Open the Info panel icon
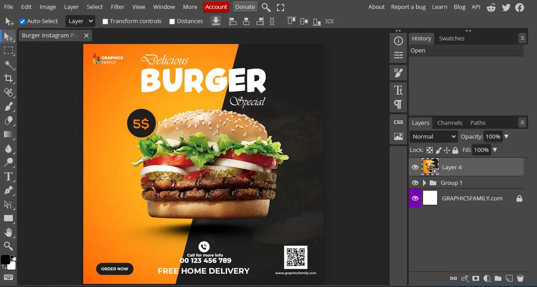Image resolution: width=537 pixels, height=287 pixels. tap(399, 41)
